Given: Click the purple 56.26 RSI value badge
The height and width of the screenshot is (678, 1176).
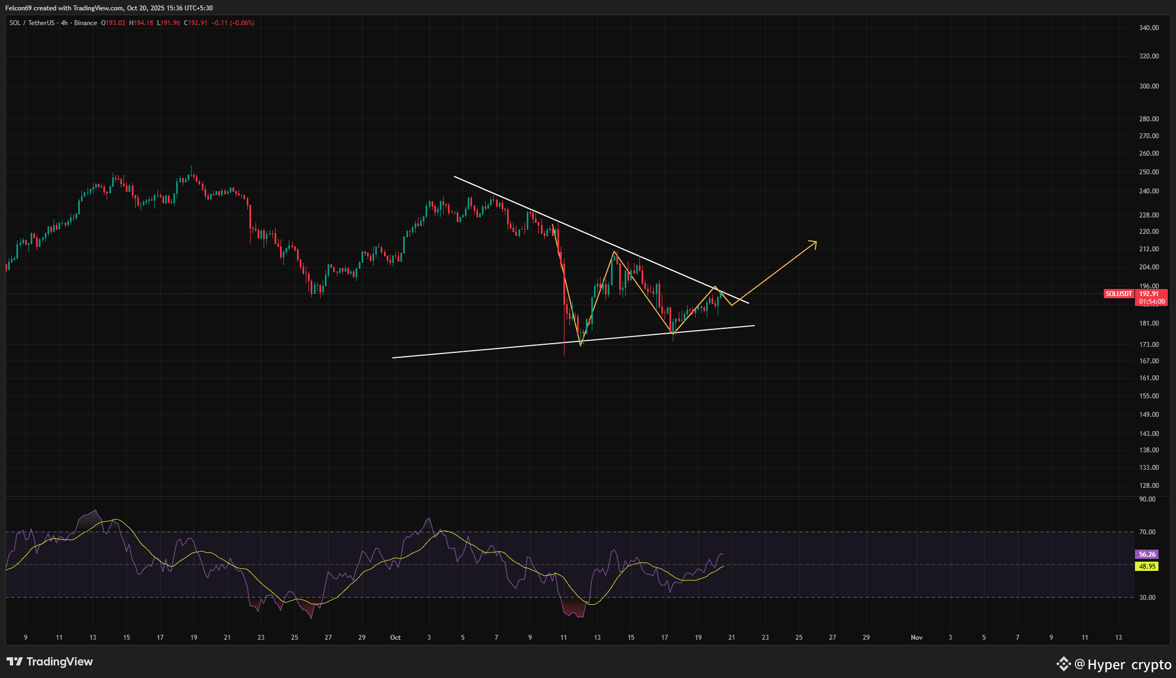Looking at the screenshot, I should pos(1146,555).
